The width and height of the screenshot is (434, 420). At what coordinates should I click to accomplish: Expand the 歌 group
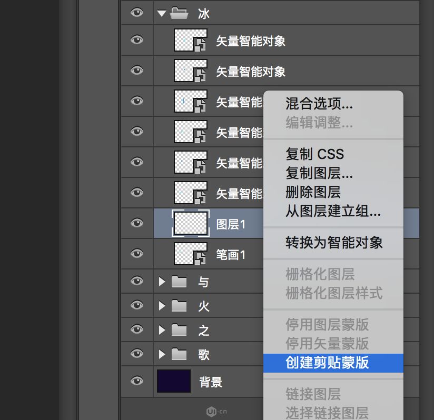[x=162, y=354]
